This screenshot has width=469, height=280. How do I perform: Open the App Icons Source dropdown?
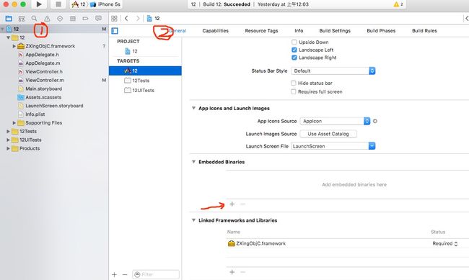coord(335,121)
